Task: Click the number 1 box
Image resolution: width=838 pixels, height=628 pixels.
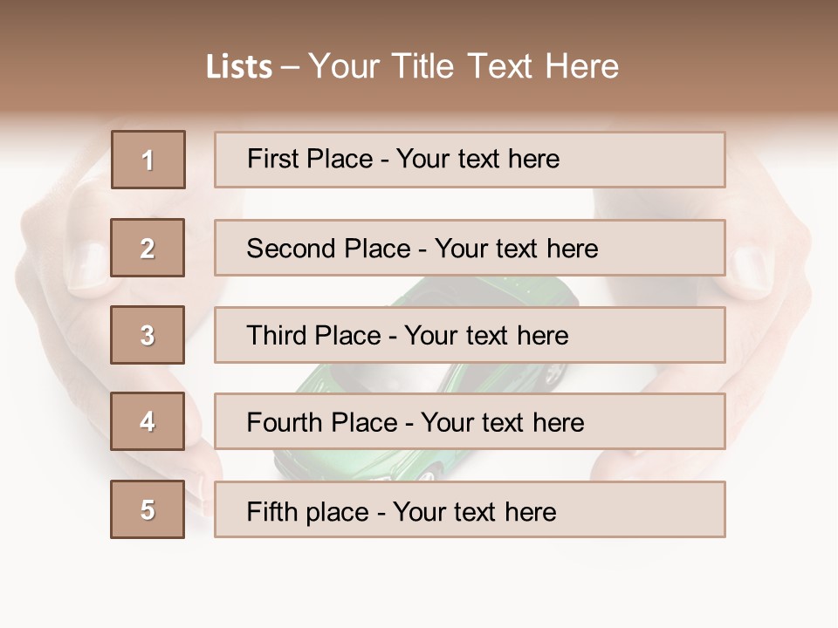Action: 148,160
